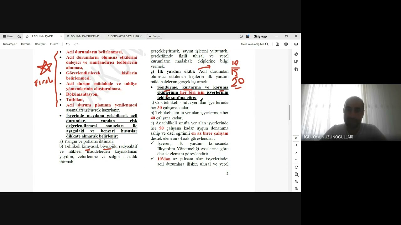Viewport: 401px width, 225px height.
Task: Open the Menü hamburger menu
Action: 8,36
